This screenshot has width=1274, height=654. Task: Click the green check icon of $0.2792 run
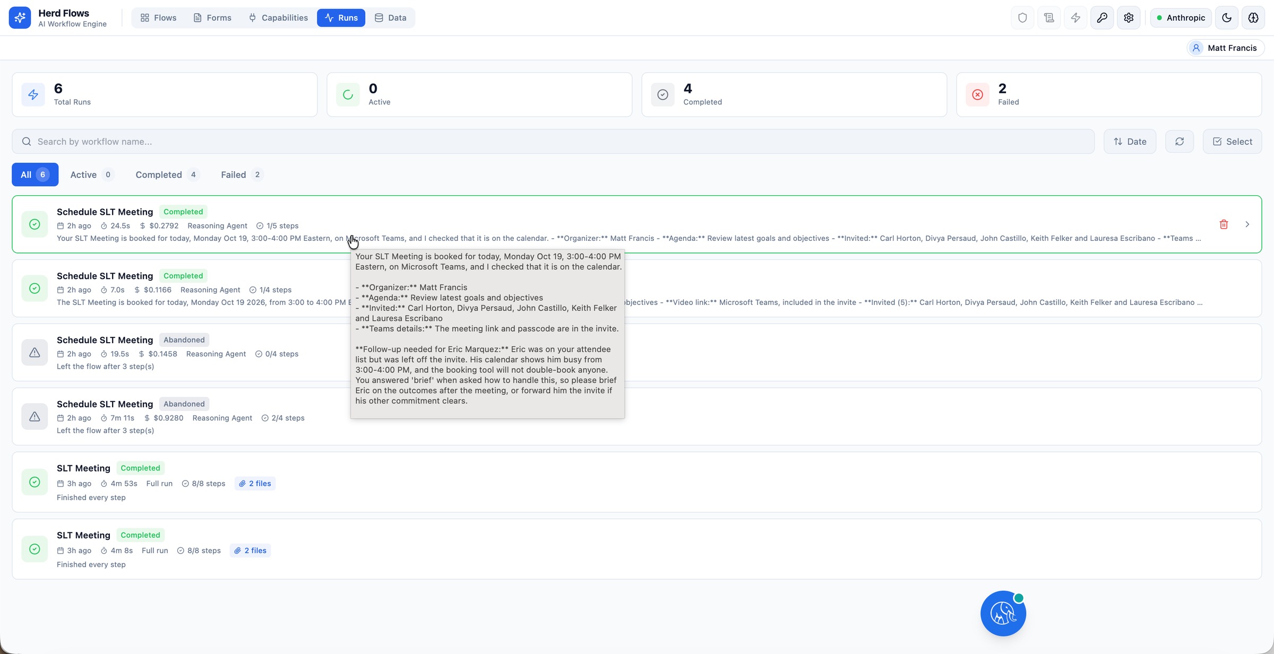pyautogui.click(x=35, y=224)
